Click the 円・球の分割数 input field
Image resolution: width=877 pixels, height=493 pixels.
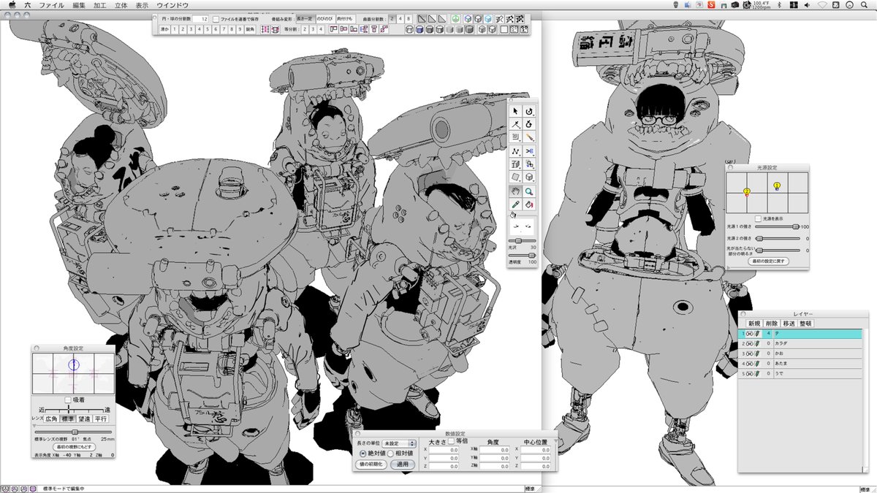click(x=200, y=18)
